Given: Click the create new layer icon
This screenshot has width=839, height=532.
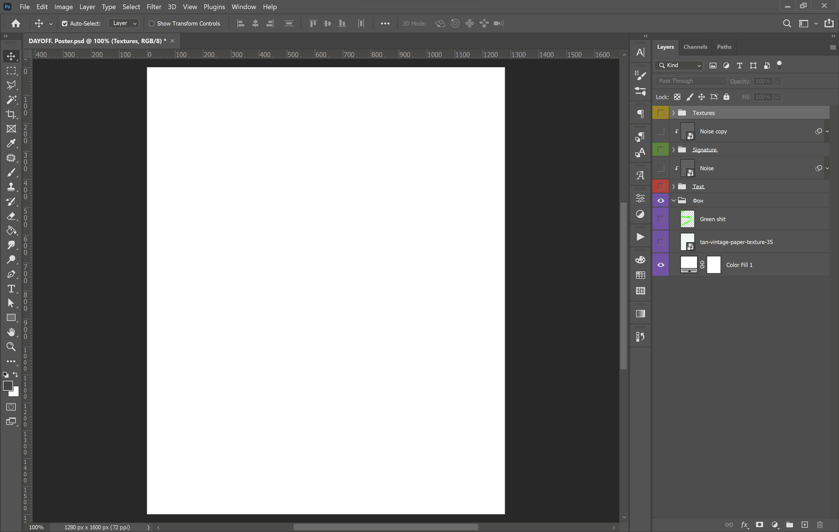Looking at the screenshot, I should click(x=805, y=524).
